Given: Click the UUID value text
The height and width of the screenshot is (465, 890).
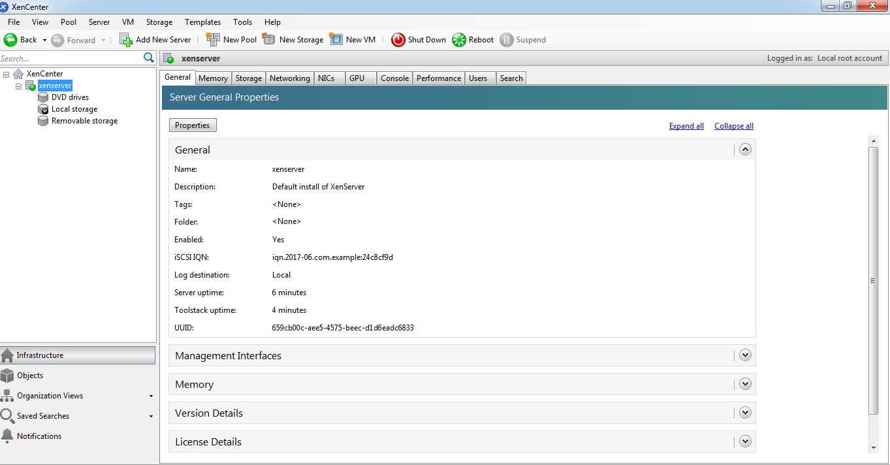Looking at the screenshot, I should click(343, 328).
